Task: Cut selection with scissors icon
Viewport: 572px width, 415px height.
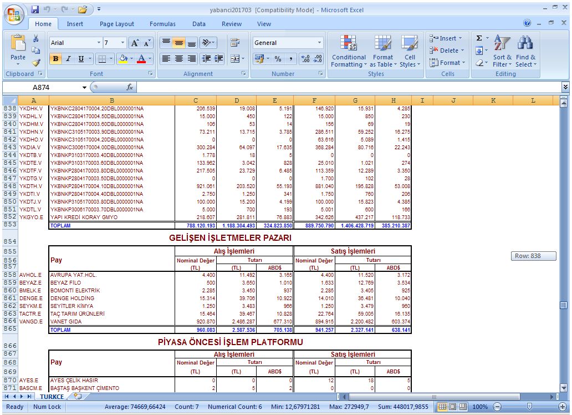Action: (35, 38)
